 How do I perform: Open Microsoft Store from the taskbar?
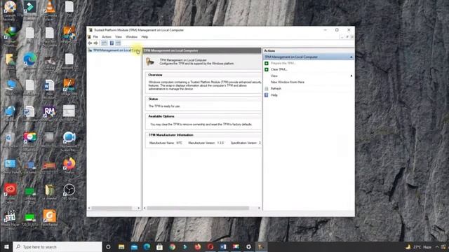(x=159, y=247)
